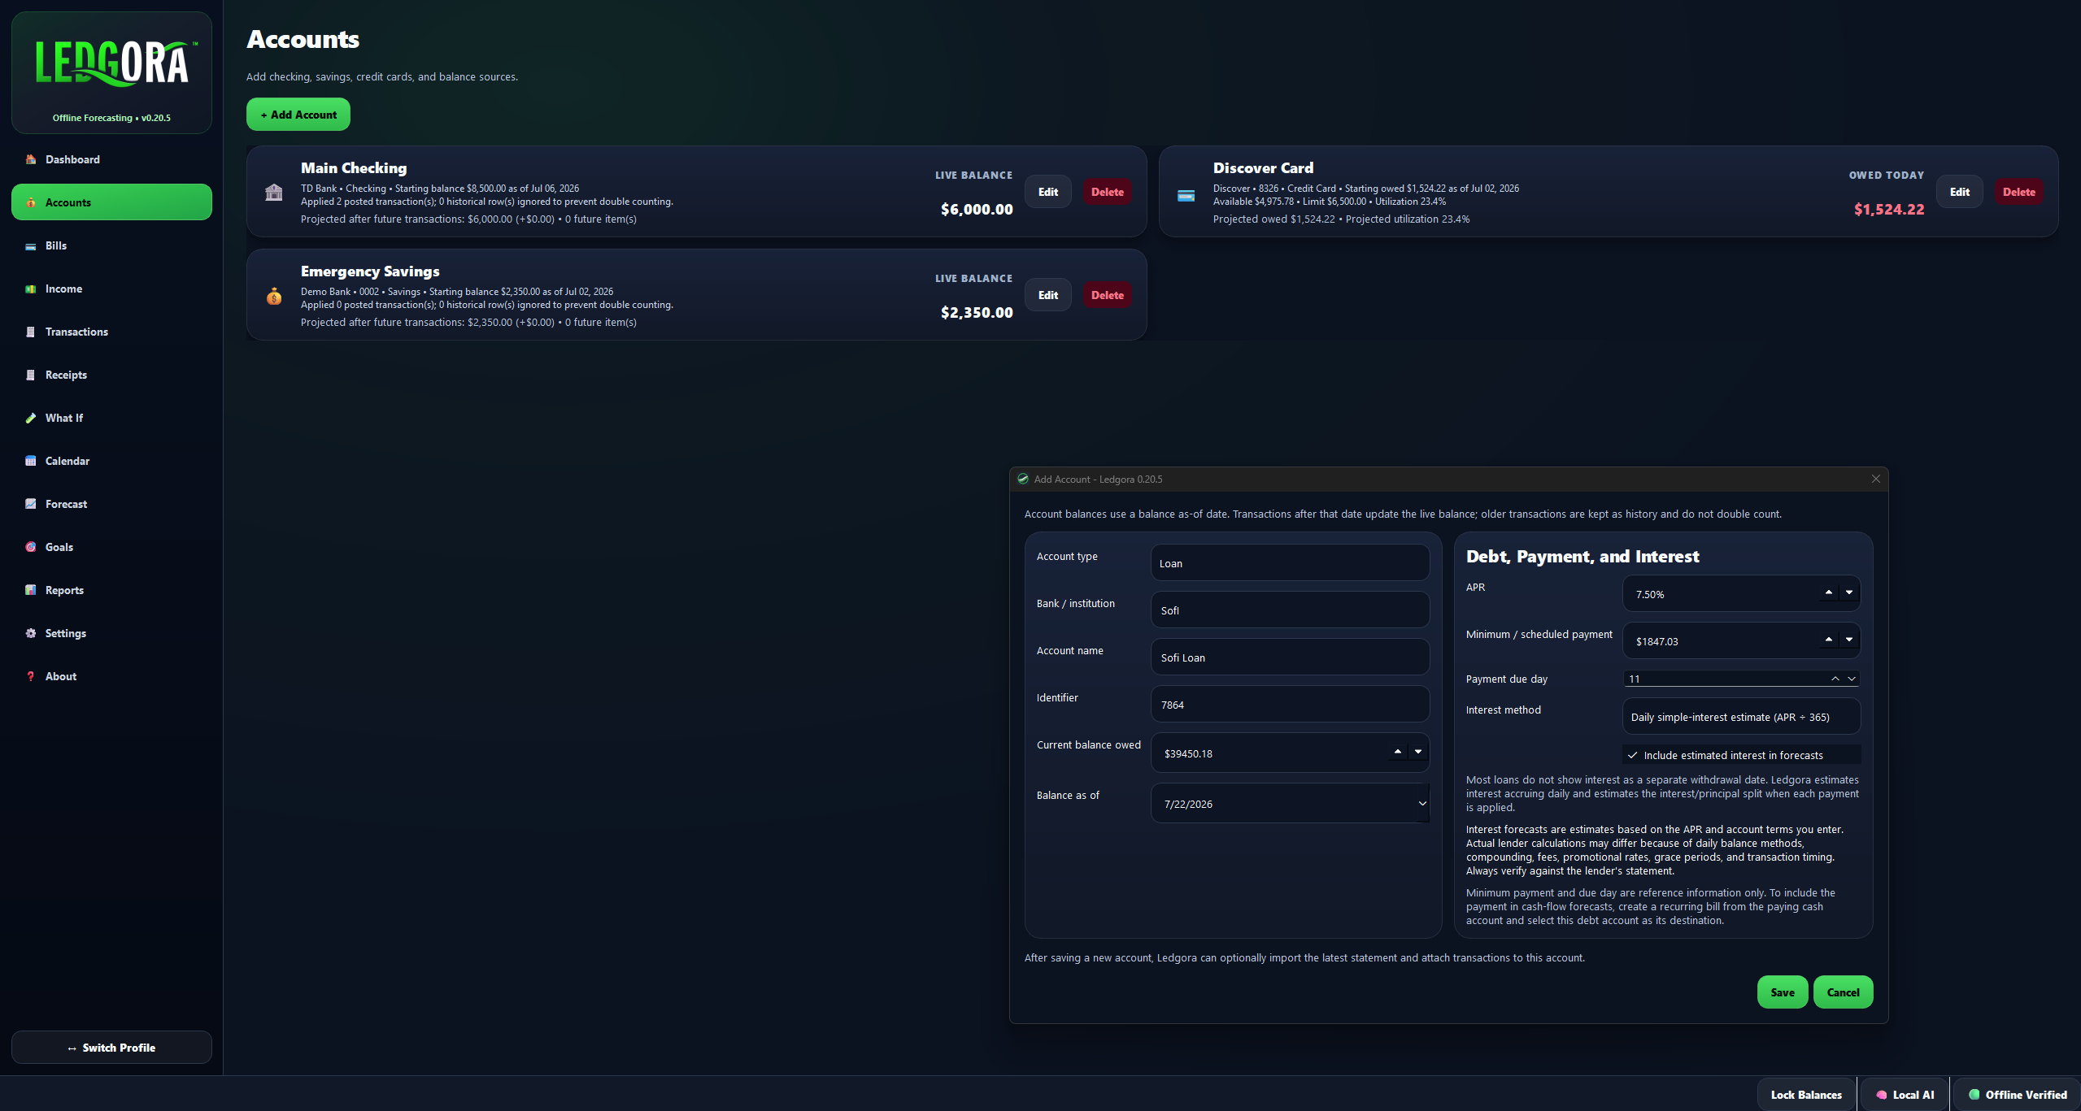Screen dimensions: 2081x1111
Task: Increase the Minimum scheduled payment
Action: point(1829,640)
